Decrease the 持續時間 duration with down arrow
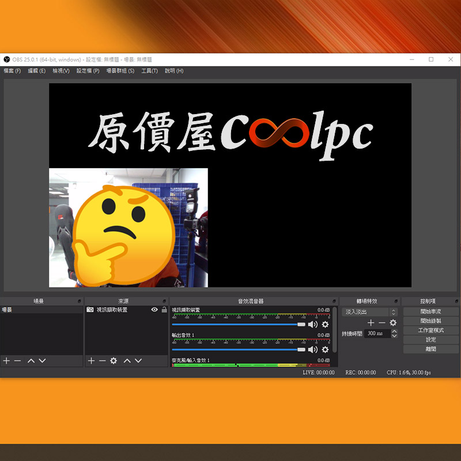 coord(394,335)
